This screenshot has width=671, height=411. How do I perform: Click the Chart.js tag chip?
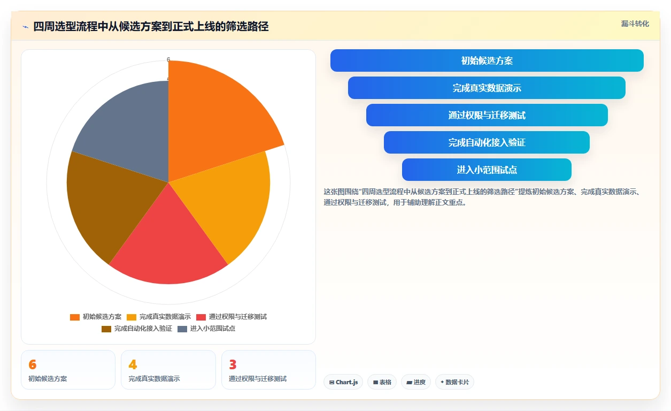(x=343, y=382)
